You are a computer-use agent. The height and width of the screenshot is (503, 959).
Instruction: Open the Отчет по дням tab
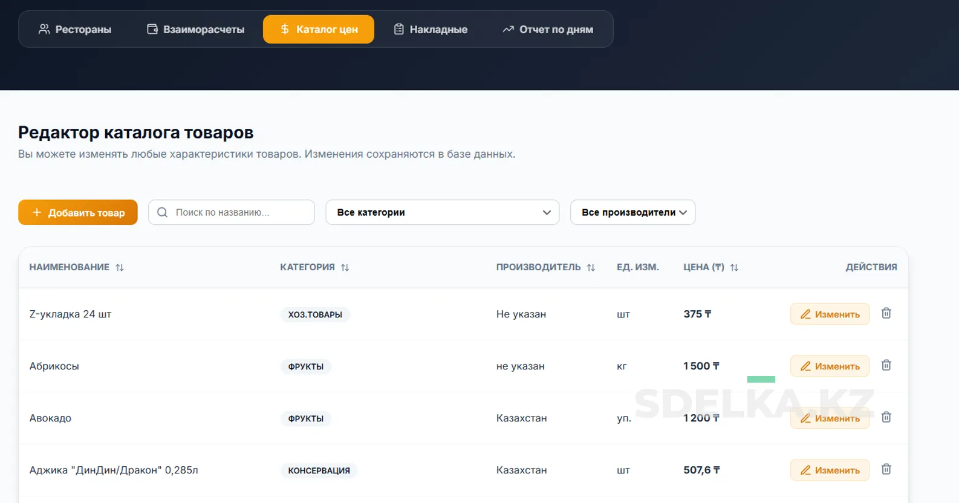[x=548, y=29]
